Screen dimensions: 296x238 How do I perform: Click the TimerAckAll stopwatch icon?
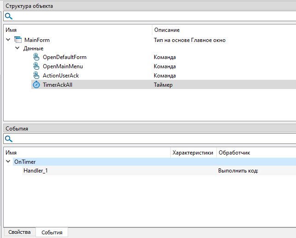[36, 85]
